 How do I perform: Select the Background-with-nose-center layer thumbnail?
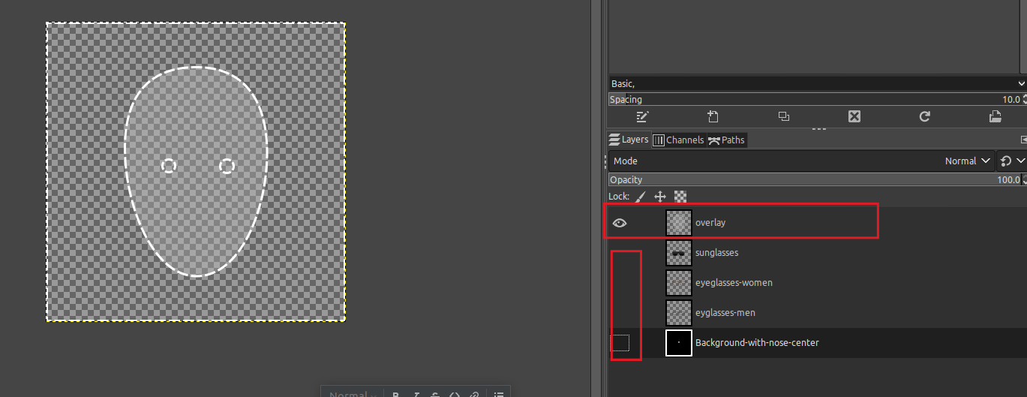click(679, 343)
